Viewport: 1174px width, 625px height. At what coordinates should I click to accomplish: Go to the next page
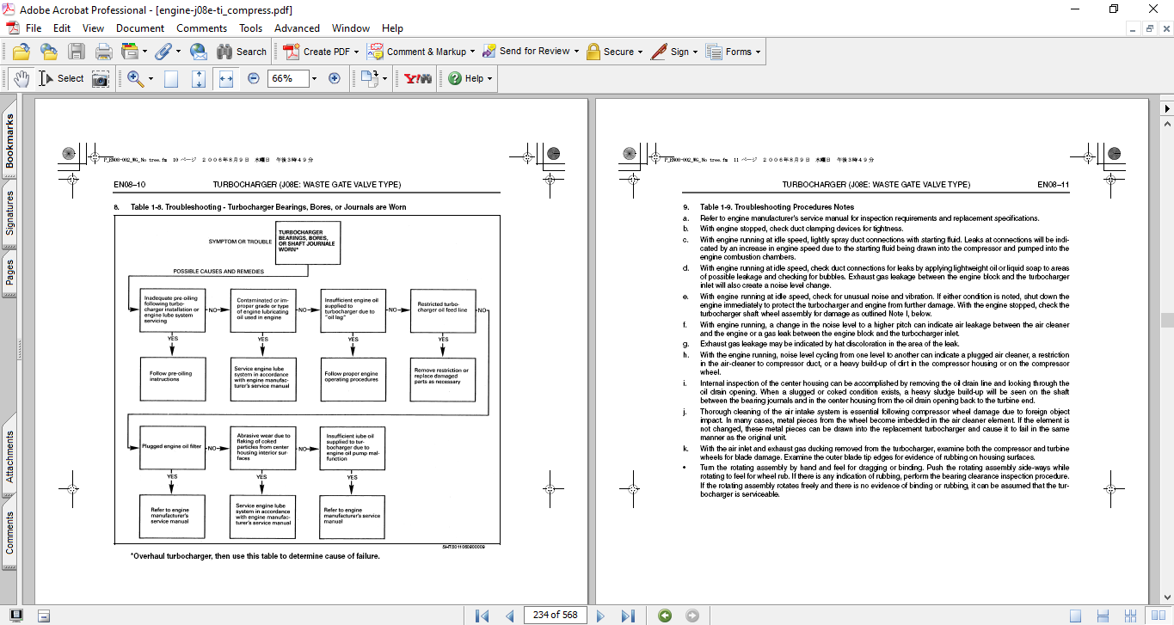coord(601,616)
